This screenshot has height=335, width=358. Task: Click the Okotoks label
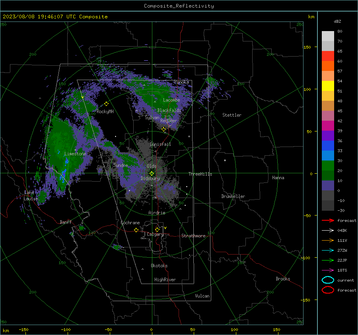coord(159,266)
